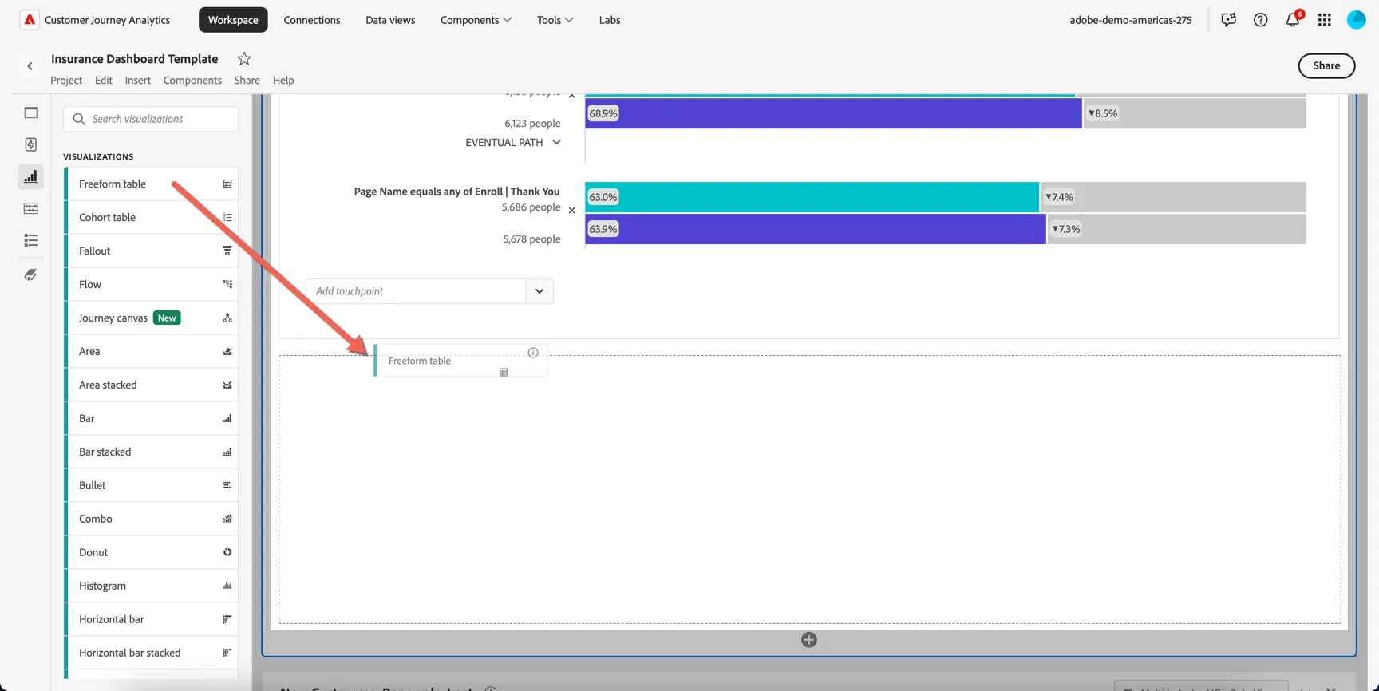Open the Labs tab
This screenshot has height=691, width=1379.
click(x=610, y=20)
